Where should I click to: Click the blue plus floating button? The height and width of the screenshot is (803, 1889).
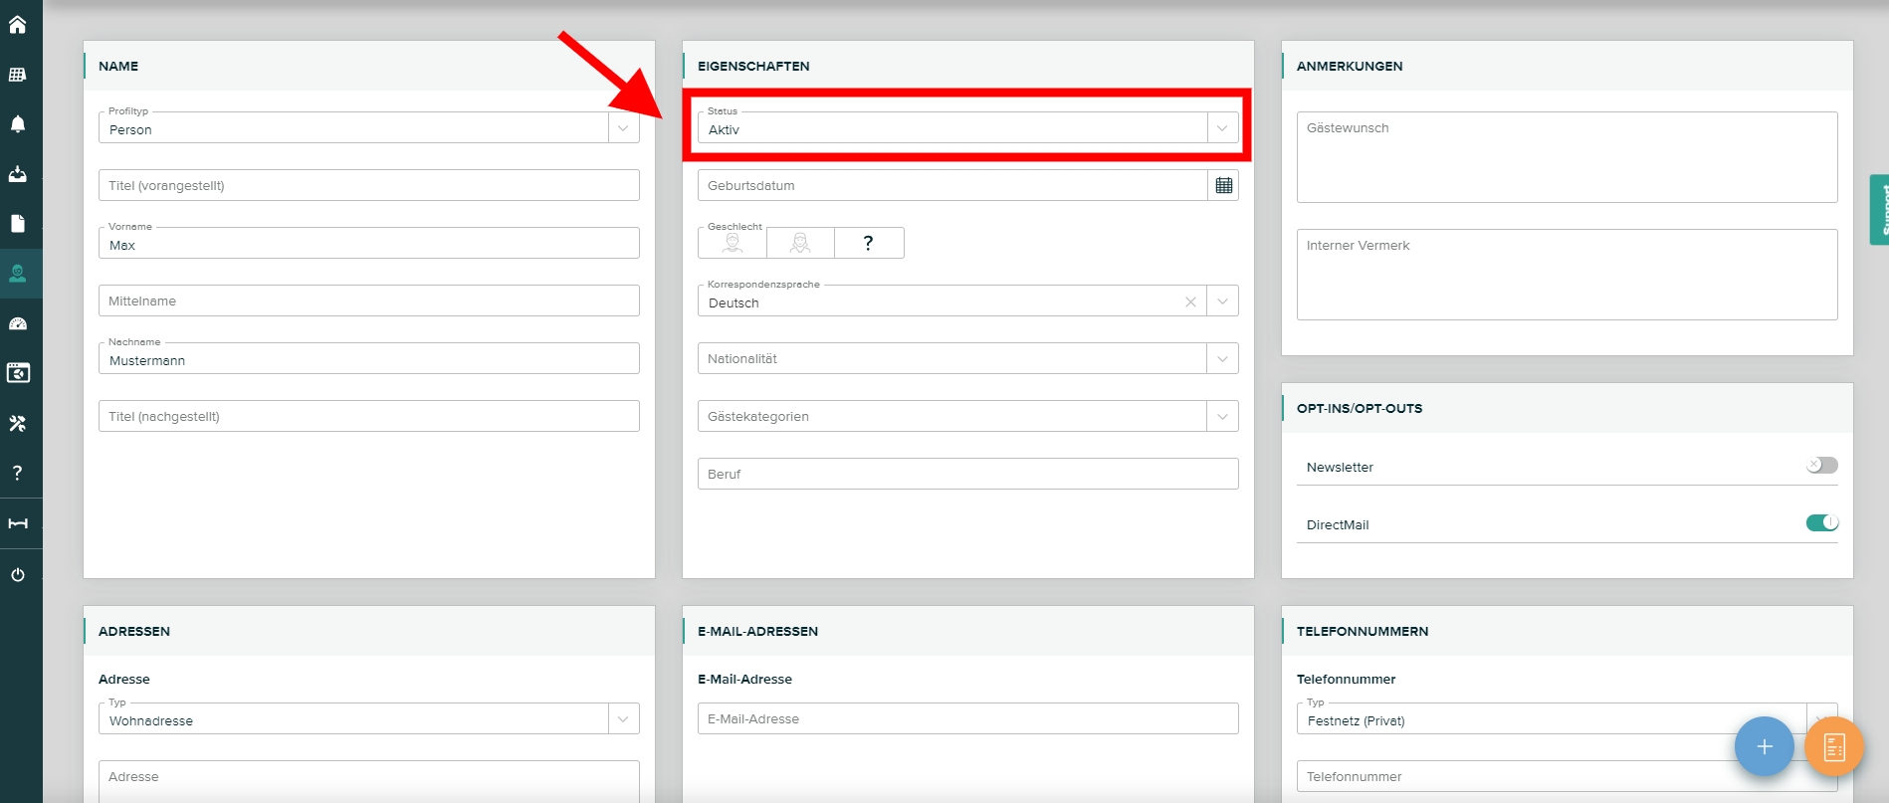point(1764,746)
